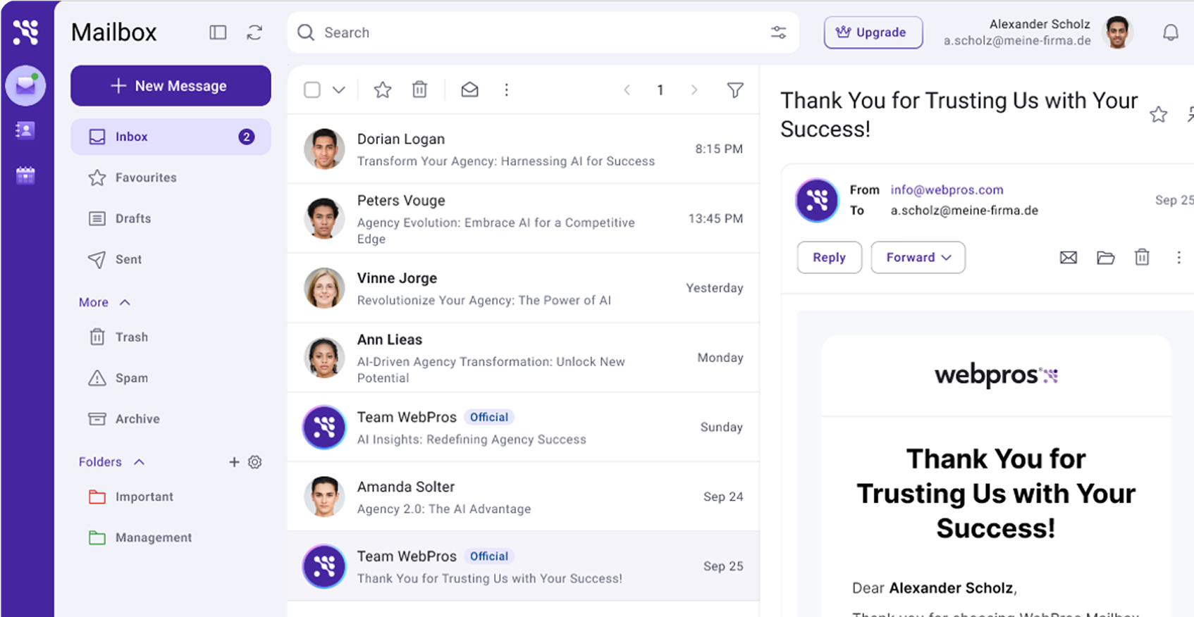Open search filter settings icon
This screenshot has width=1194, height=617.
coord(778,32)
